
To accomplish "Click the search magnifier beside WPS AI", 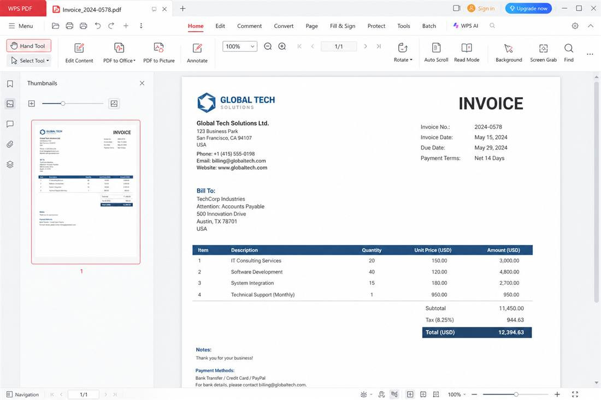I will [492, 26].
